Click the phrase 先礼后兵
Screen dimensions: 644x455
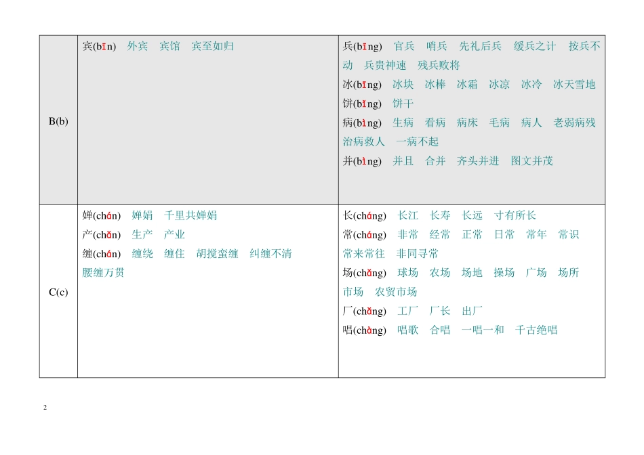[x=480, y=46]
